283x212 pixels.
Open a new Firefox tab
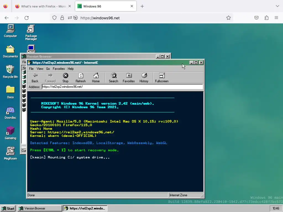(142, 6)
